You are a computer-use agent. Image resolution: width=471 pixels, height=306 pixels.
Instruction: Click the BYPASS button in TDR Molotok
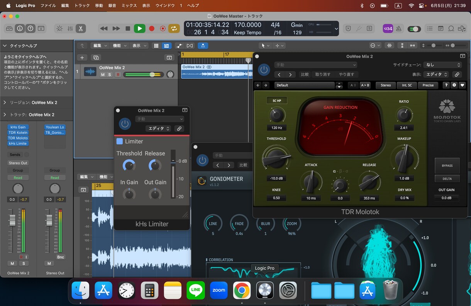click(447, 166)
